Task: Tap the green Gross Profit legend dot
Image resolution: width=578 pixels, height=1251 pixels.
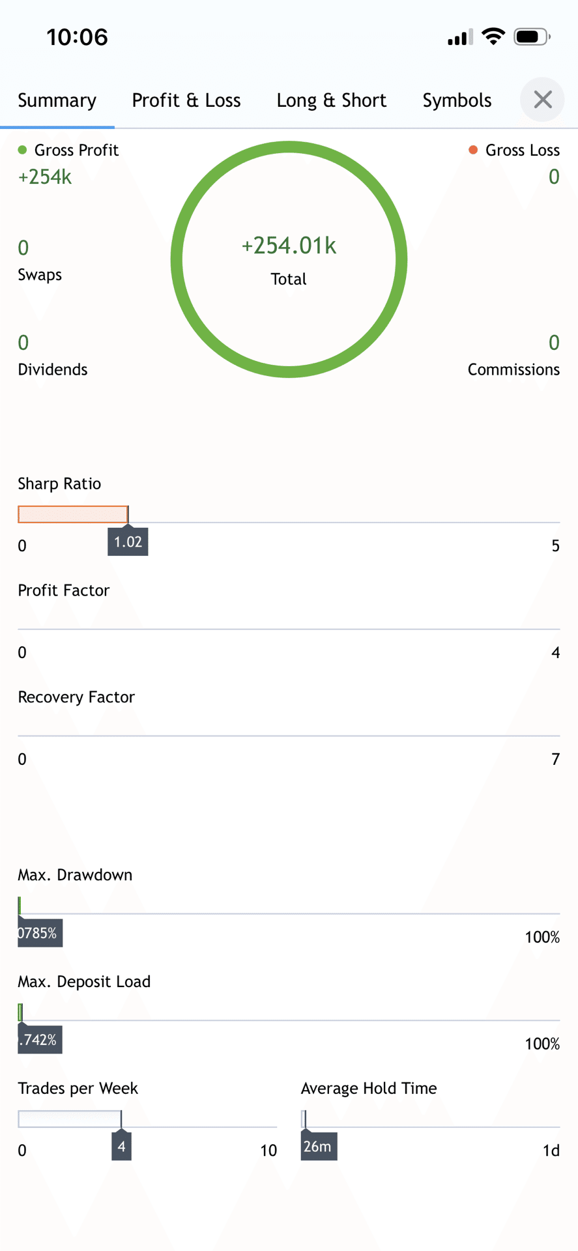Action: (x=22, y=151)
